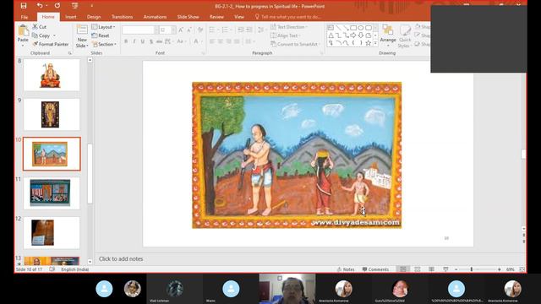
Task: Redo the last action
Action: (57, 6)
